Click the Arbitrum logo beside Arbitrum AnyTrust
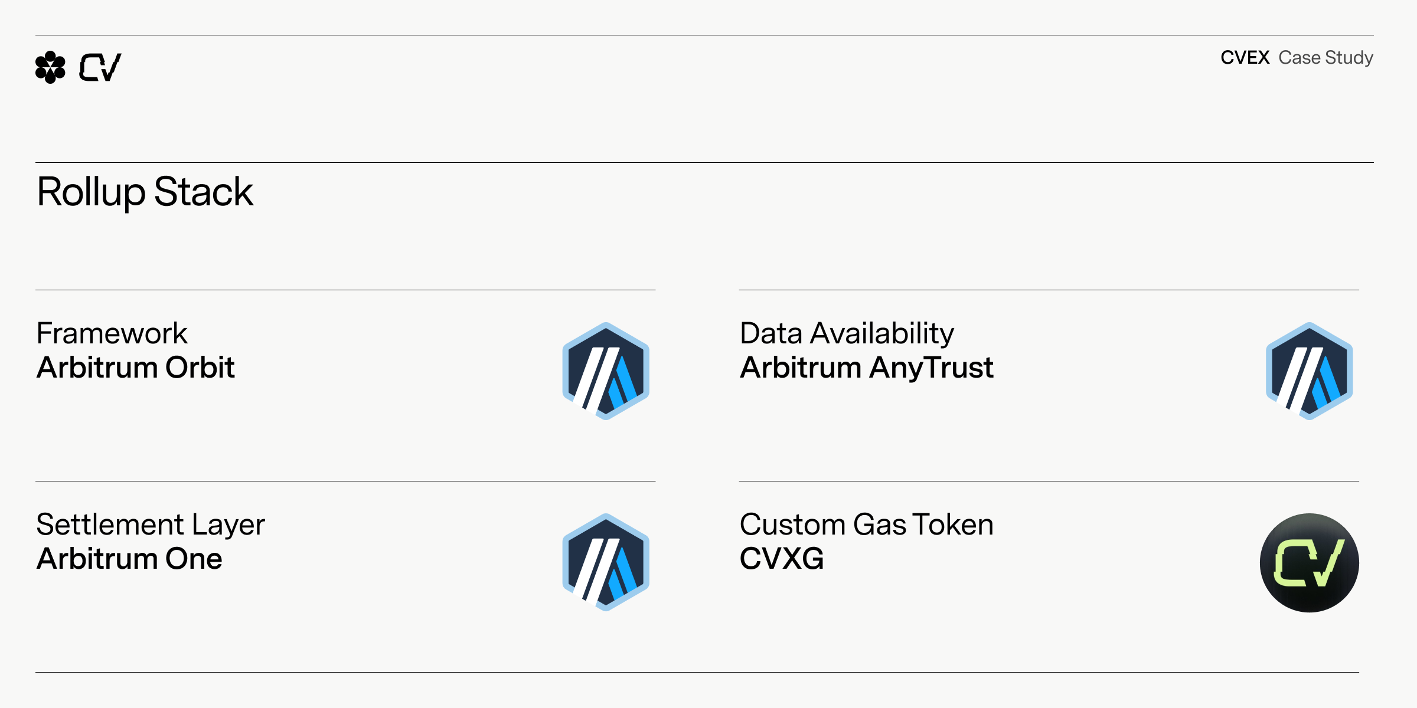1417x708 pixels. click(1310, 371)
